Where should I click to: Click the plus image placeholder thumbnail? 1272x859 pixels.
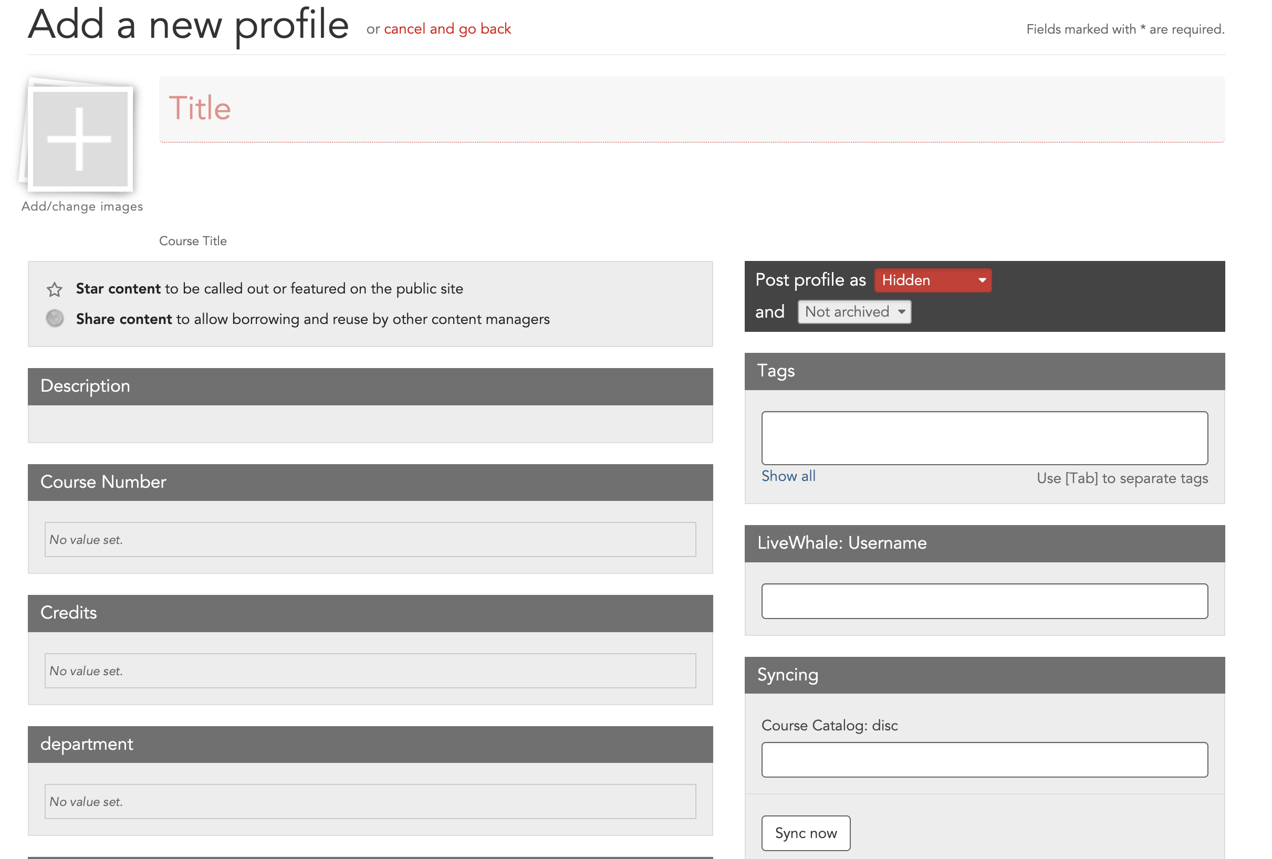pyautogui.click(x=80, y=139)
